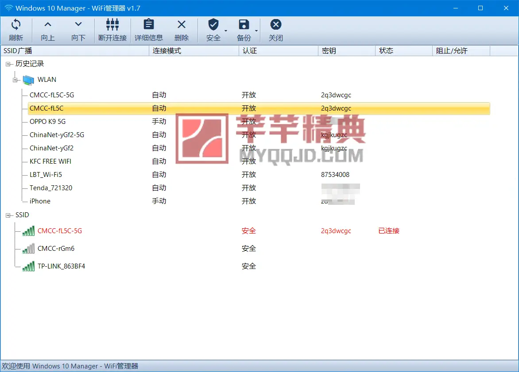The image size is (519, 372).
Task: Select the TP-LINK_863BF4 network
Action: pos(61,266)
